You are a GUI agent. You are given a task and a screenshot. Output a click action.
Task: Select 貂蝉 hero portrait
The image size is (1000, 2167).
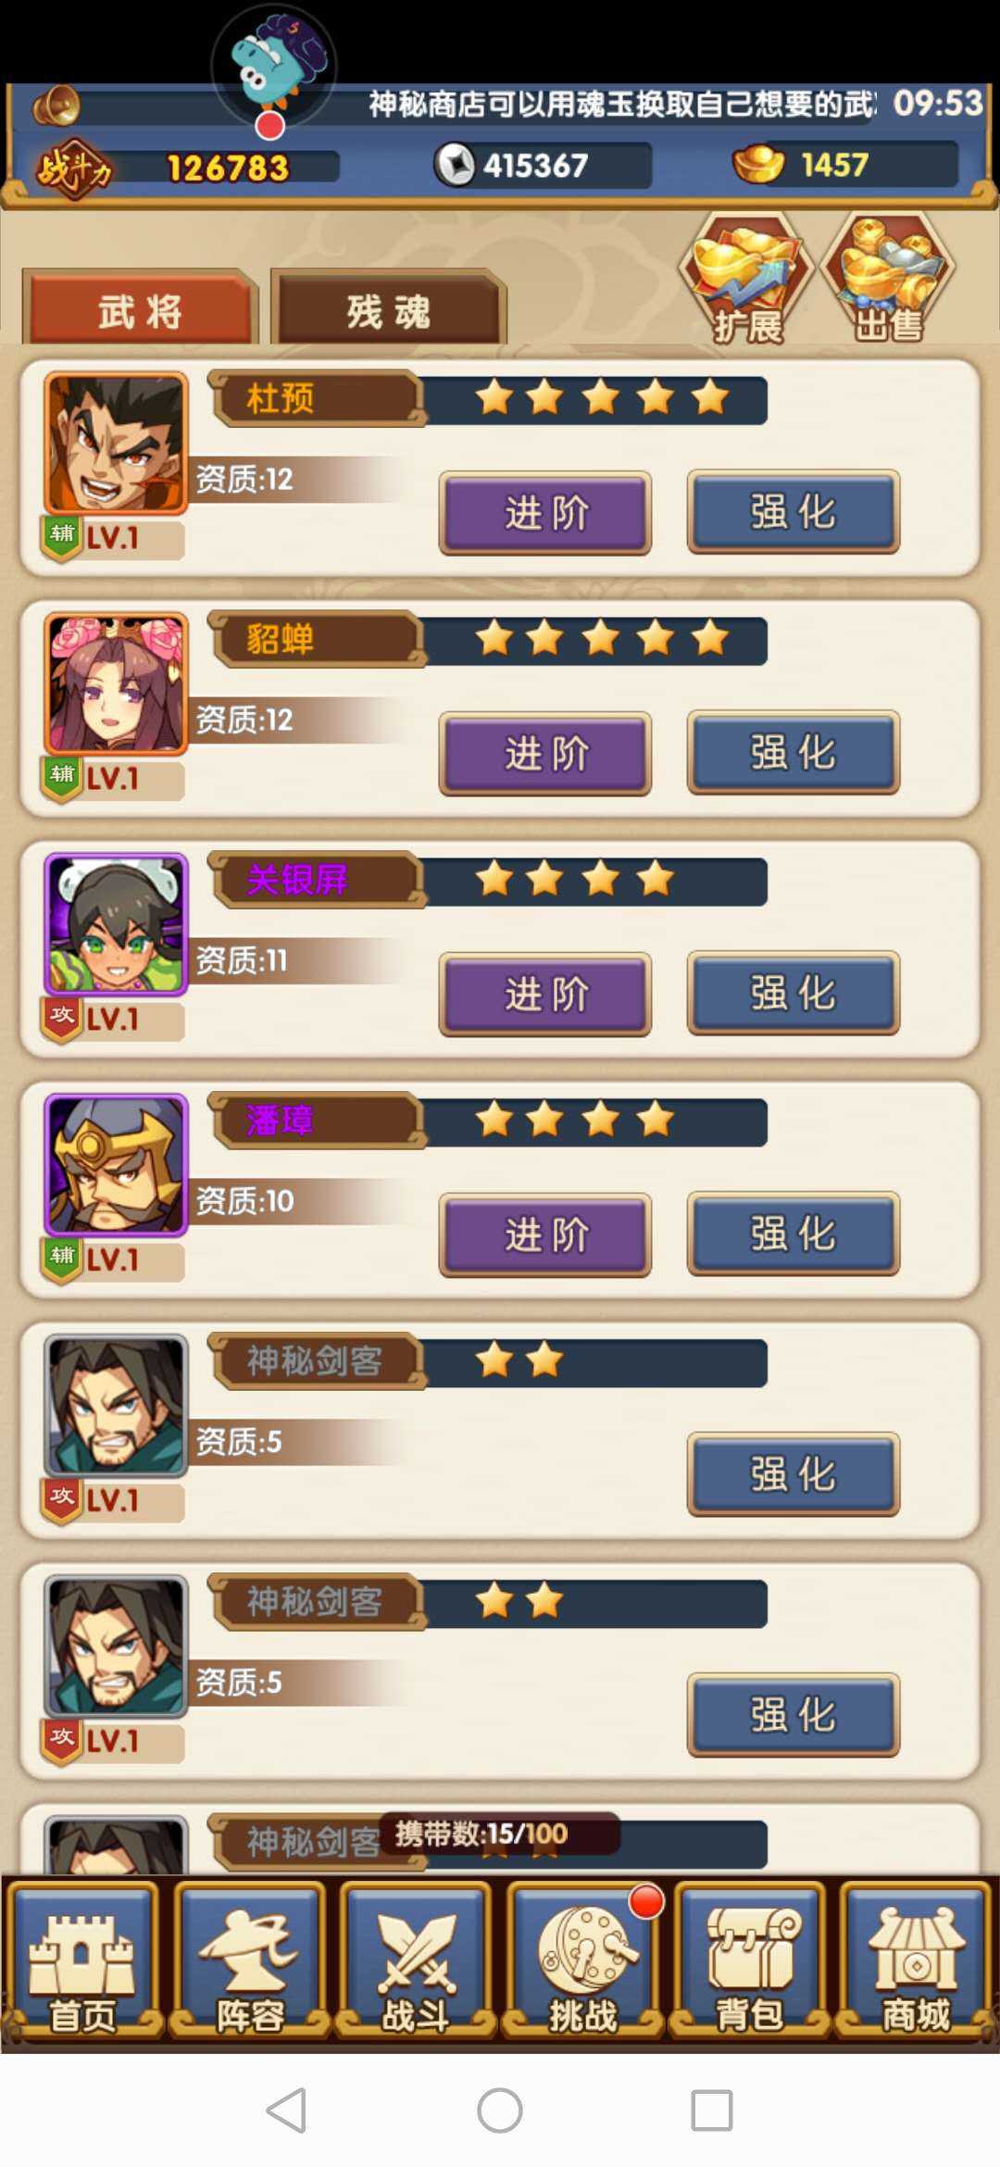(x=116, y=683)
